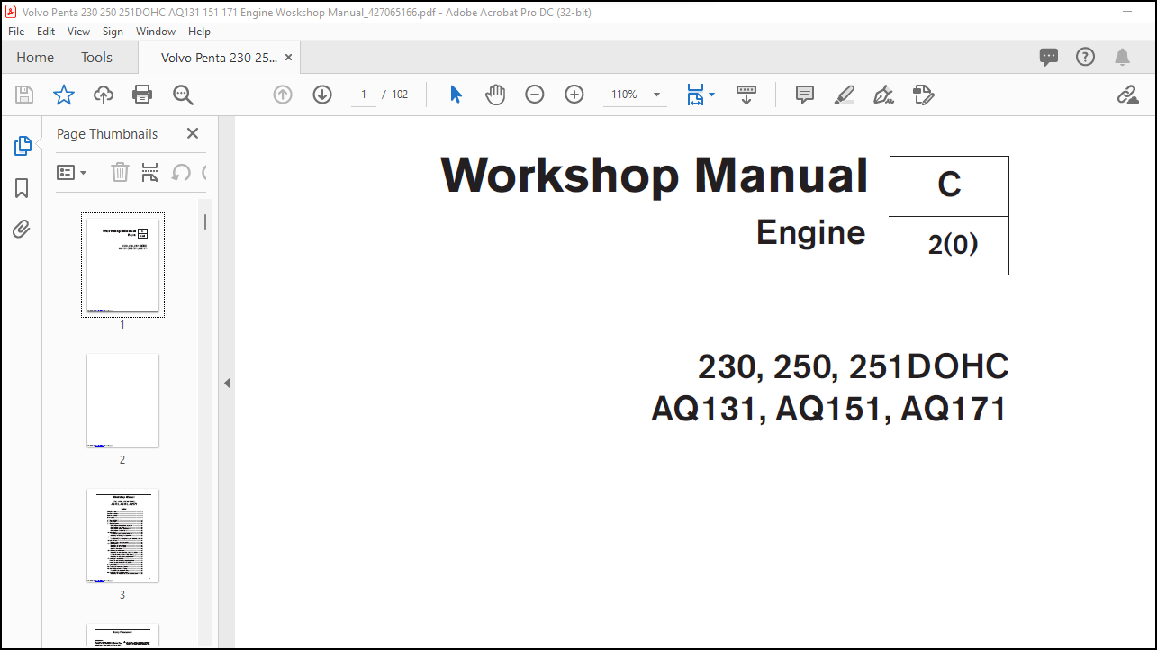1157x650 pixels.
Task: Open the Edit menu
Action: pos(46,31)
